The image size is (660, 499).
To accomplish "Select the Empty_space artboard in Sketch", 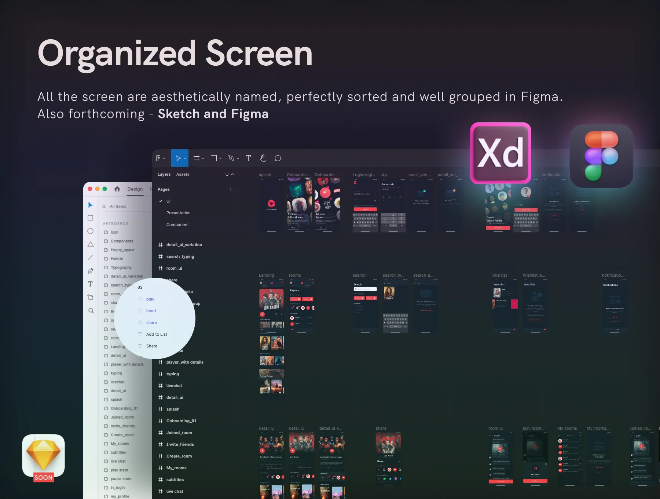I will tap(122, 250).
